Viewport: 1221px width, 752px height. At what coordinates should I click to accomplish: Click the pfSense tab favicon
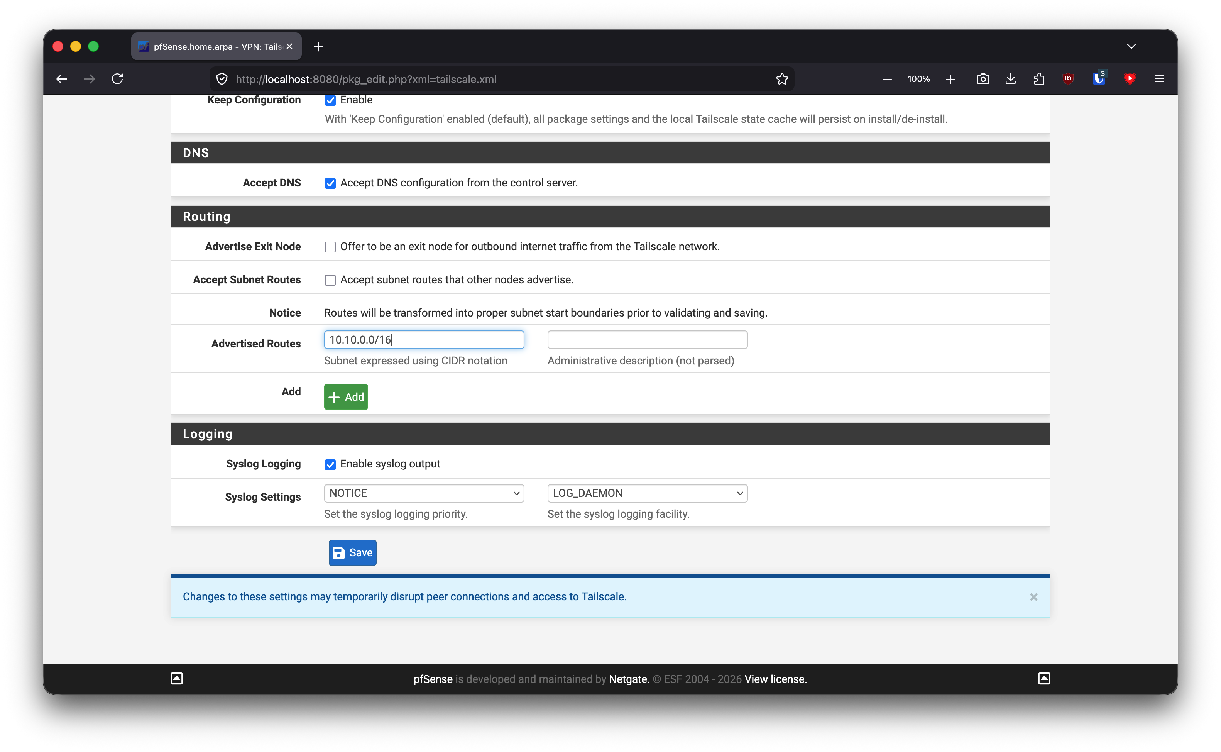(144, 46)
